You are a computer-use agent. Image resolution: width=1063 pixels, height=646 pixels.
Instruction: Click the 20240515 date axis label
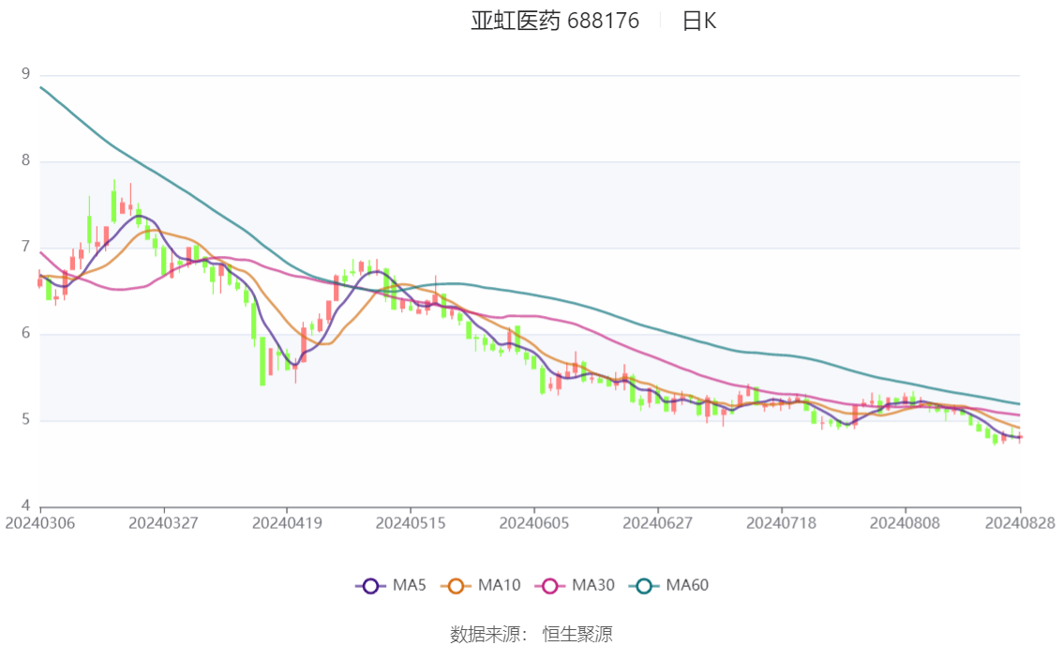pyautogui.click(x=411, y=523)
